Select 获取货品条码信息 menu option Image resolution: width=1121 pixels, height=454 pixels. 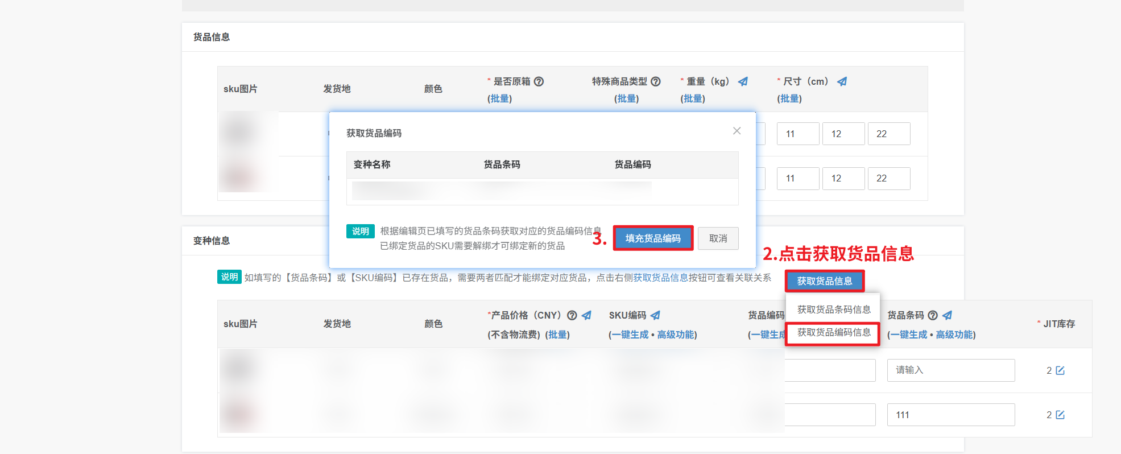(833, 309)
